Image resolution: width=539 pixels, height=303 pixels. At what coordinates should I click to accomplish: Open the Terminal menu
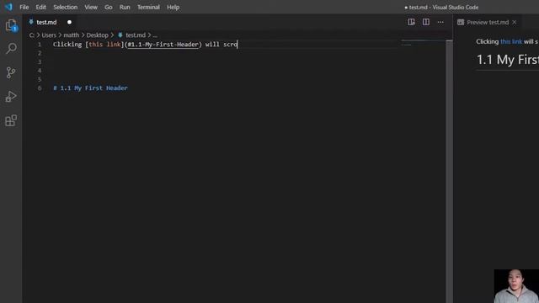[148, 7]
